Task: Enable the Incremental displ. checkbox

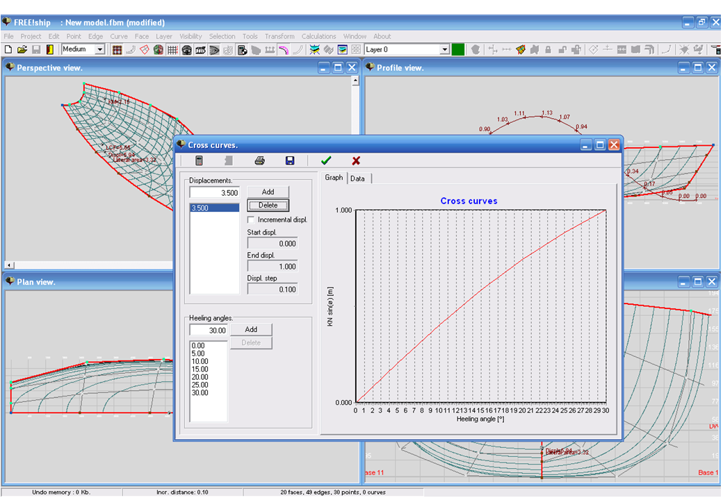Action: (x=251, y=219)
